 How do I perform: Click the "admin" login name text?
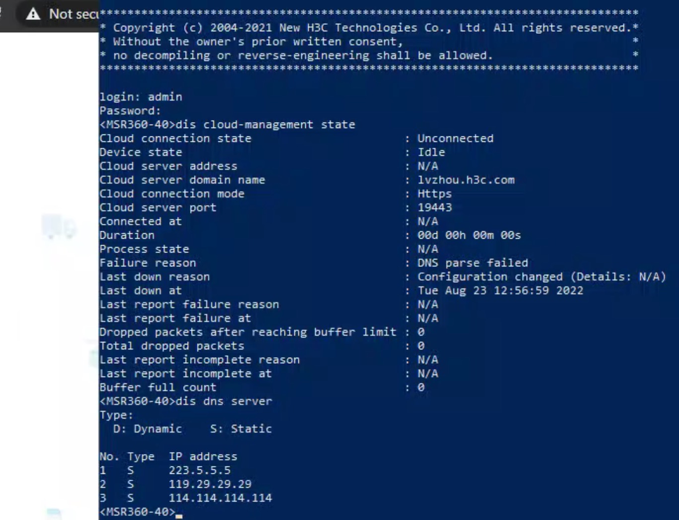pos(165,97)
